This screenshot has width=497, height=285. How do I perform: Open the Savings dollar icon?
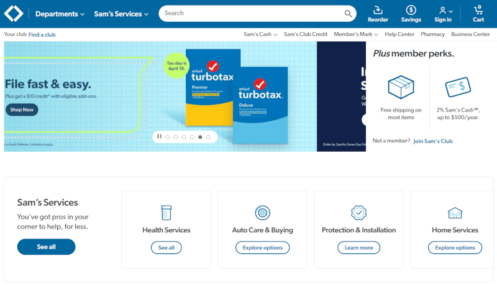click(411, 10)
